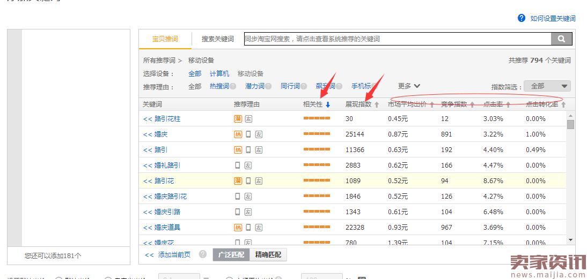Screen dimensions: 587x279
Task: Expand the 更多 options
Action: tap(409, 86)
